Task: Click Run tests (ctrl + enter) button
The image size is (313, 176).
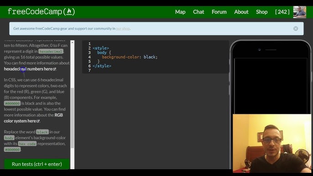Action: pos(37,164)
